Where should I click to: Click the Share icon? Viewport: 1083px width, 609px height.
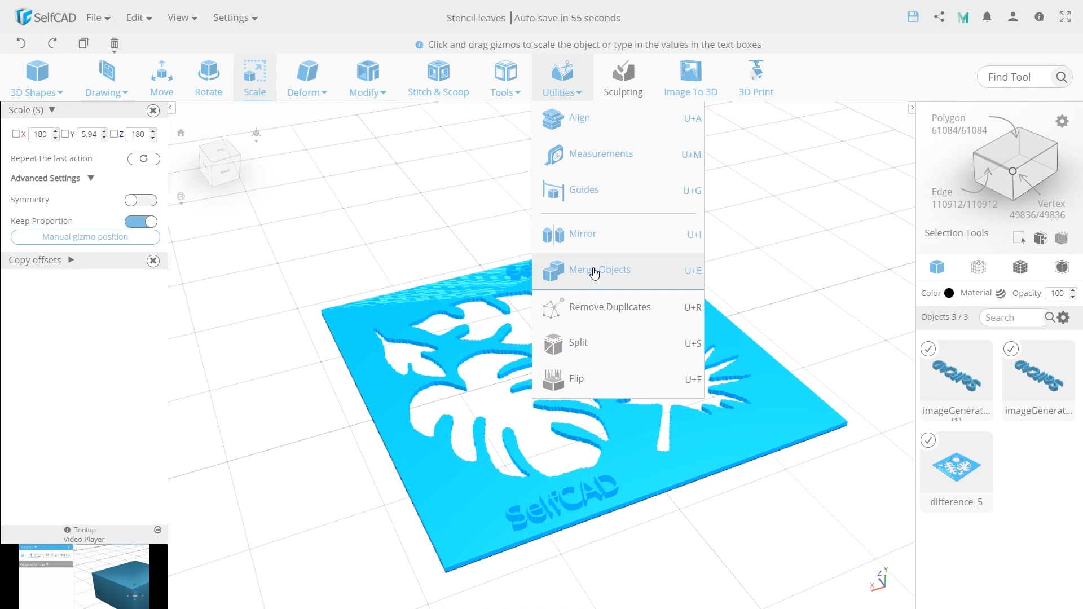point(939,17)
